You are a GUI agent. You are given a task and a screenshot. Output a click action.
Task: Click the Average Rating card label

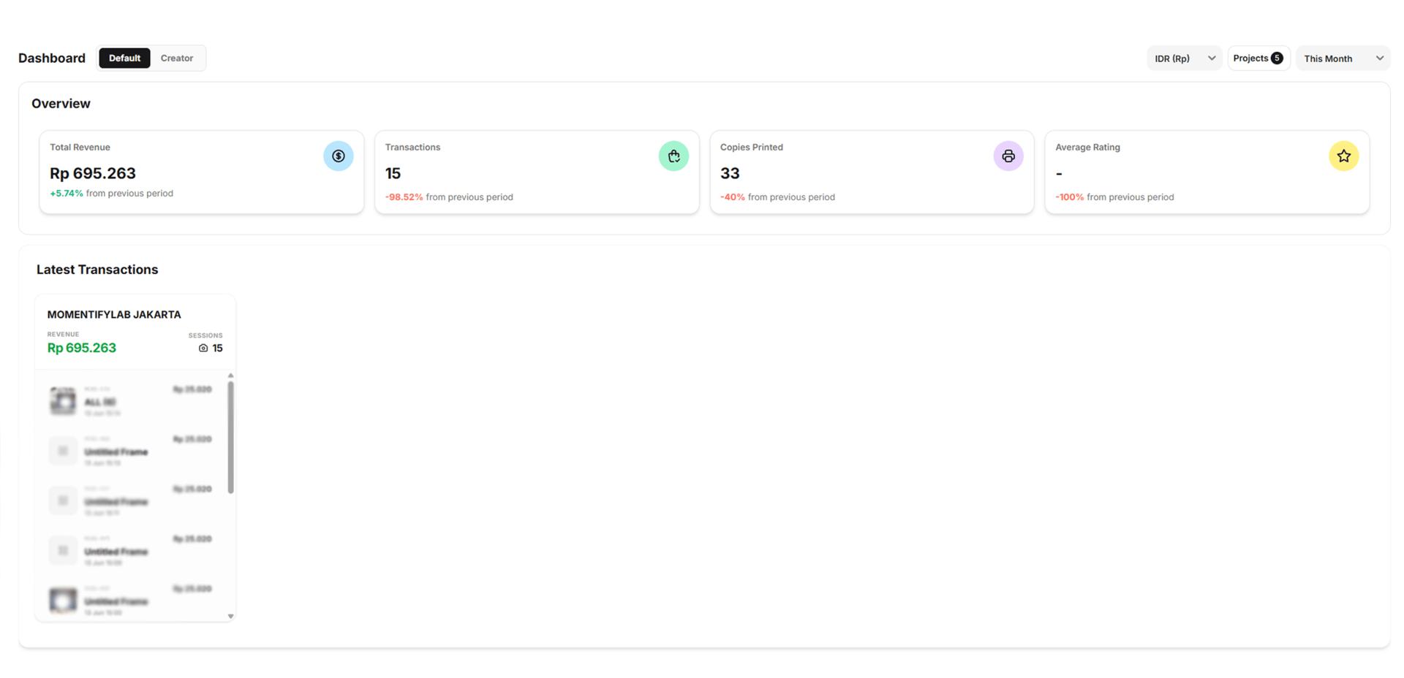[x=1087, y=148]
